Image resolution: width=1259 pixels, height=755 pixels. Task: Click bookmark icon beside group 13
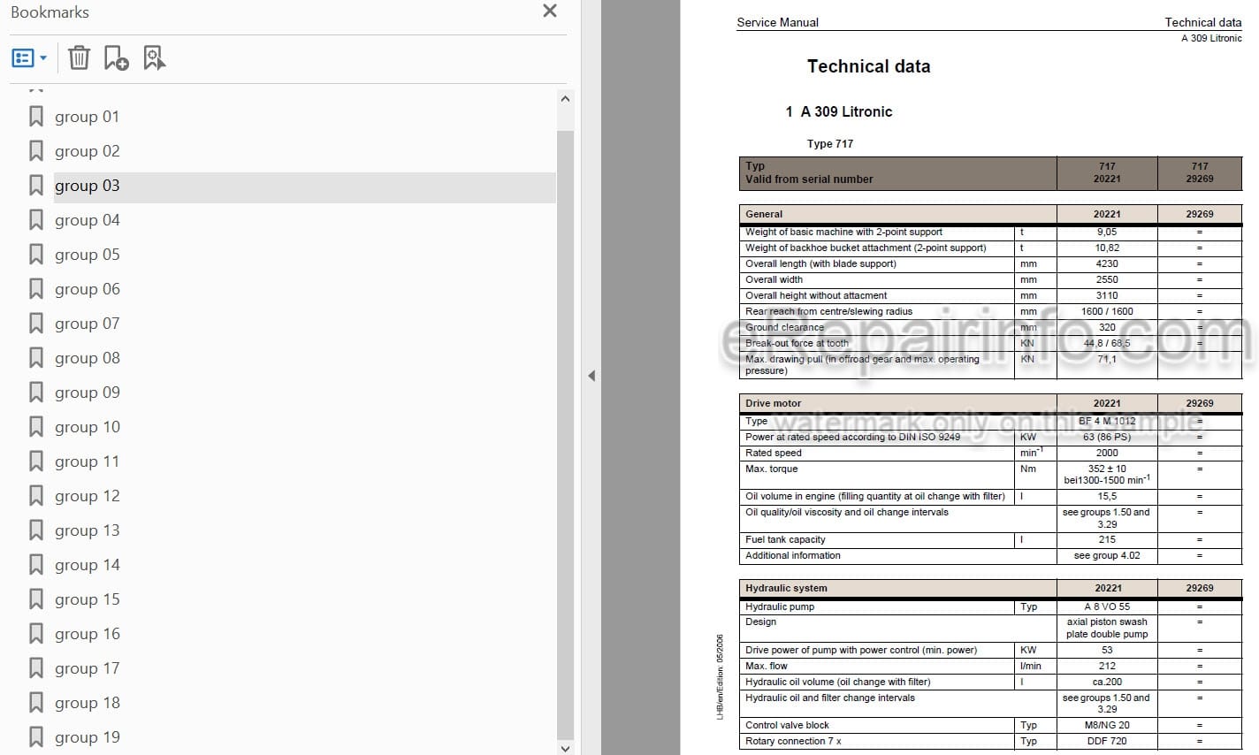36,530
